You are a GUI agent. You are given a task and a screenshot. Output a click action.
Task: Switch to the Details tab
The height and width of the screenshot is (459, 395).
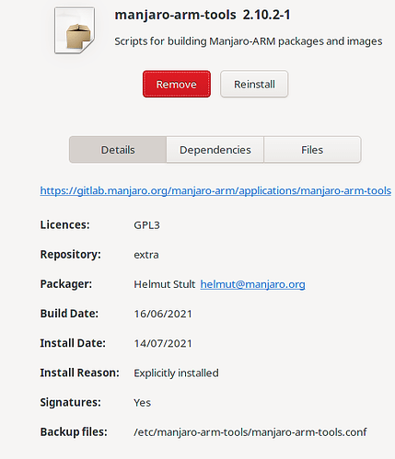pos(118,150)
